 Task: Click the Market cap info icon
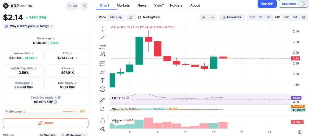click(53, 38)
